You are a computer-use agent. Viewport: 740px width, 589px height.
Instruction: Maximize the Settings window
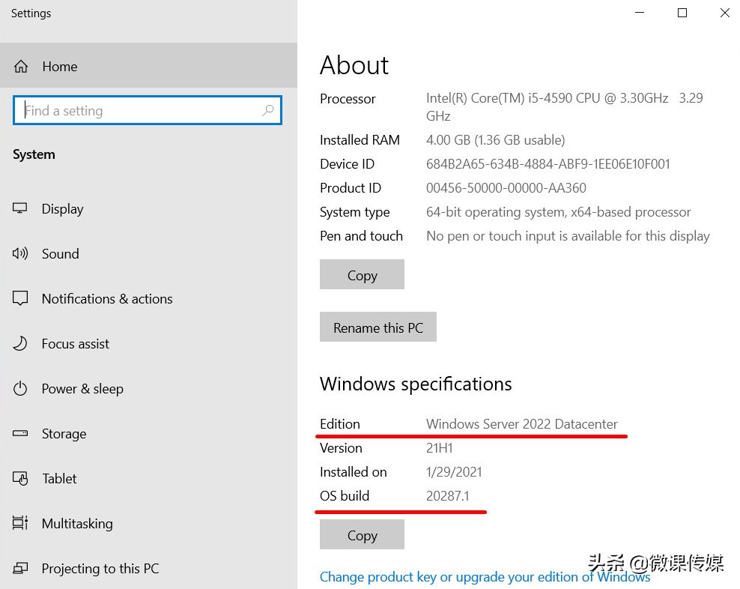(x=682, y=13)
